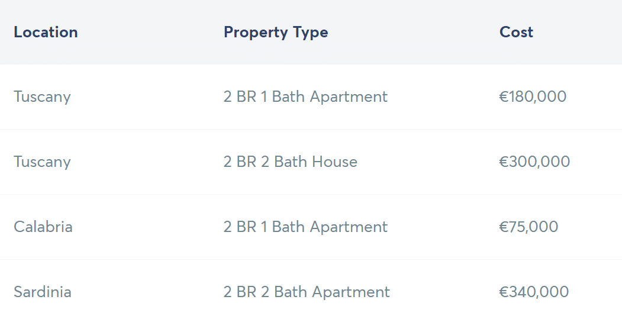This screenshot has height=319, width=622.
Task: Click the word Property in the header
Action: 256,33
